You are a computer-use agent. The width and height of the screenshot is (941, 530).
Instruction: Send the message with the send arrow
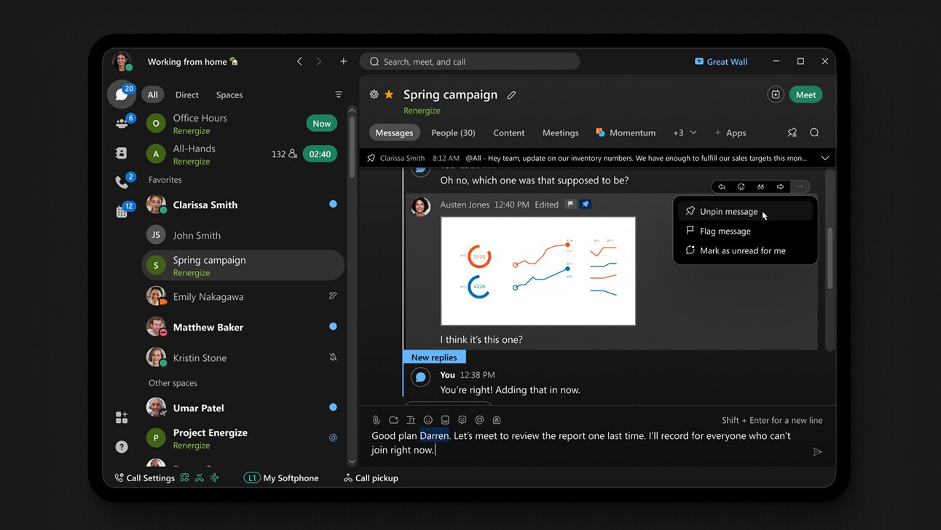tap(817, 451)
